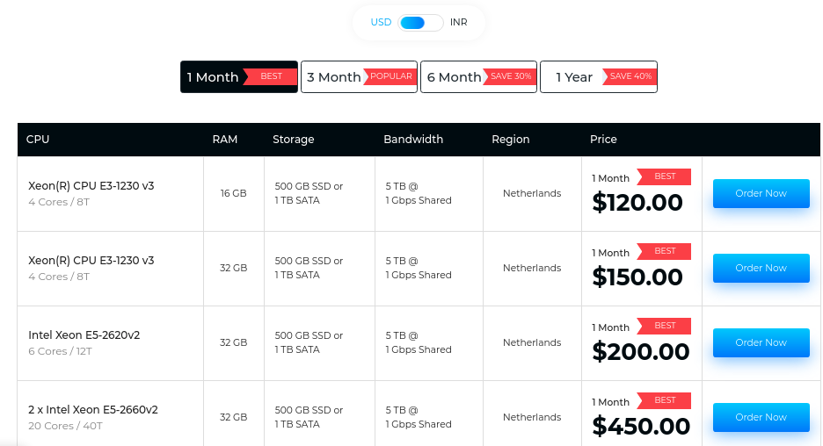Order the Intel Xeon E5-2620v2 server
Image resolution: width=823 pixels, height=446 pixels.
[761, 342]
